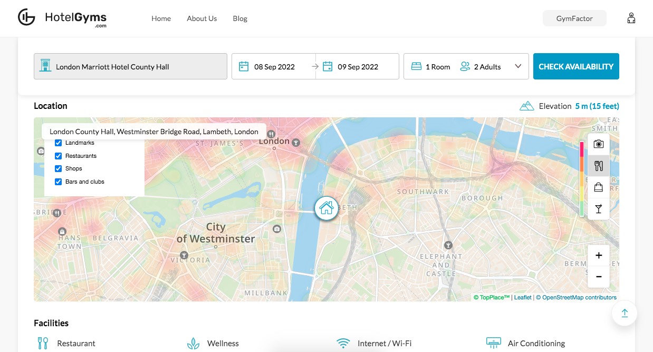Click the restaurant marker near London label

[271, 134]
